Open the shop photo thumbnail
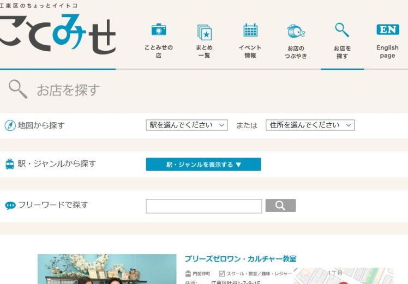This screenshot has height=284, width=408. (x=107, y=269)
